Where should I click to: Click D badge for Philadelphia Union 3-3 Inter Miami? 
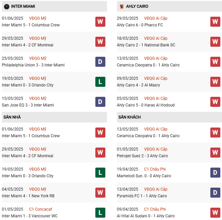pyautogui.click(x=100, y=62)
